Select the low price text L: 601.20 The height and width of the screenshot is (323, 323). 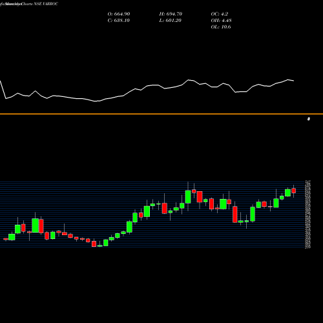click(x=171, y=21)
